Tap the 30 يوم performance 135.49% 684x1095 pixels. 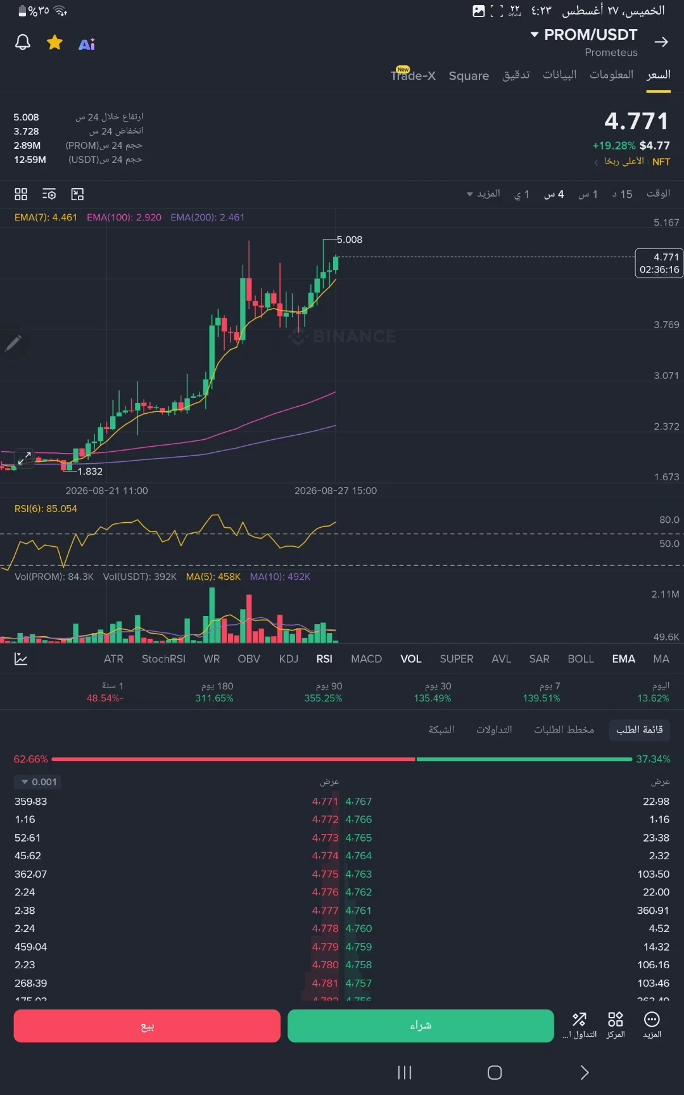[433, 692]
